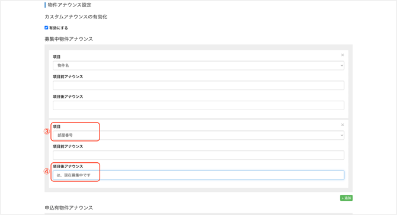Image resolution: width=397 pixels, height=215 pixels.
Task: Click the red circled ④ marker
Action: [47, 171]
